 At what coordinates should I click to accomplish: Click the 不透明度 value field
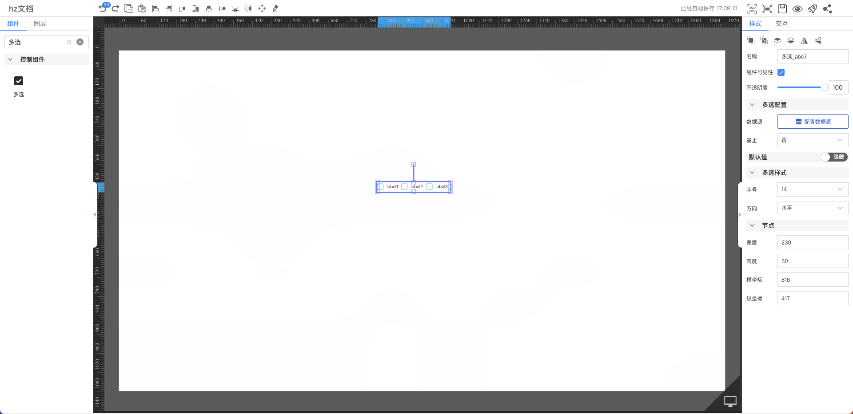tap(838, 87)
